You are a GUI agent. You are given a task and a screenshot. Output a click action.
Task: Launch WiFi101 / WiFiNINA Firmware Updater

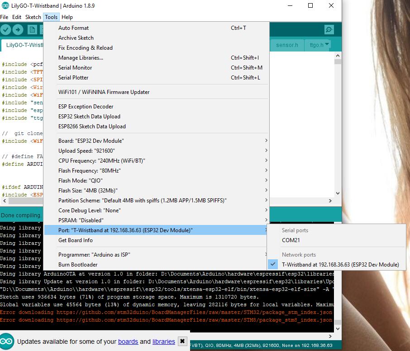157,92
